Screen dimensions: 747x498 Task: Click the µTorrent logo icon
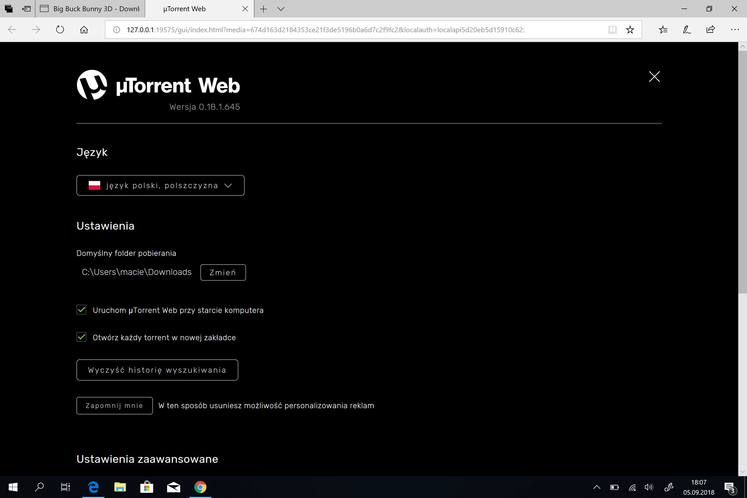(92, 85)
